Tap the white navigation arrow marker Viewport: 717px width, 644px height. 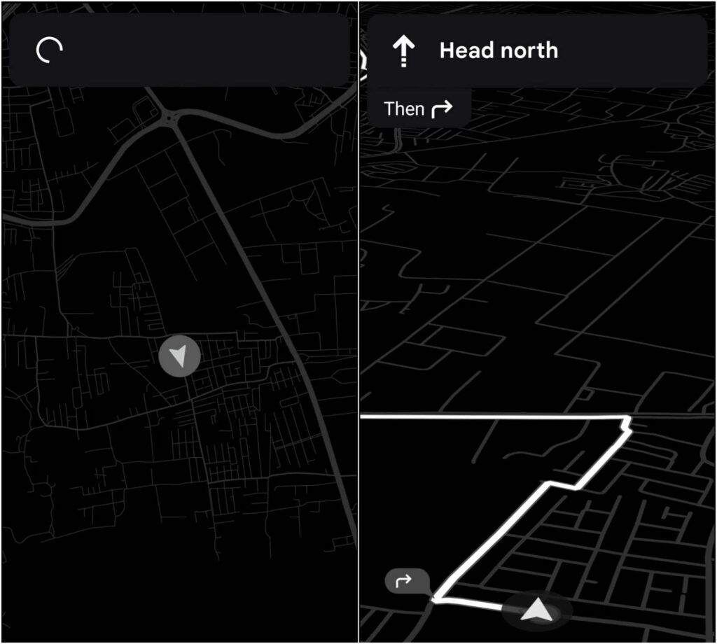click(537, 610)
